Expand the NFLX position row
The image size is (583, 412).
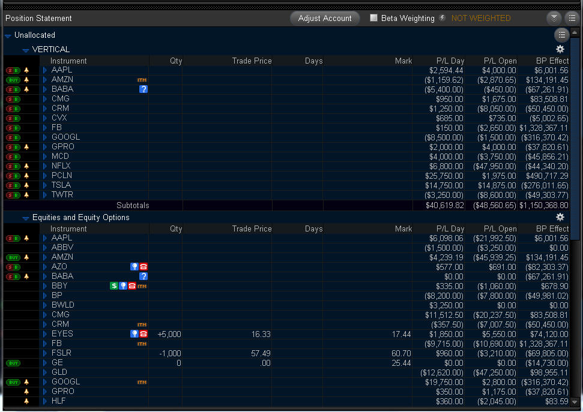pyautogui.click(x=45, y=166)
